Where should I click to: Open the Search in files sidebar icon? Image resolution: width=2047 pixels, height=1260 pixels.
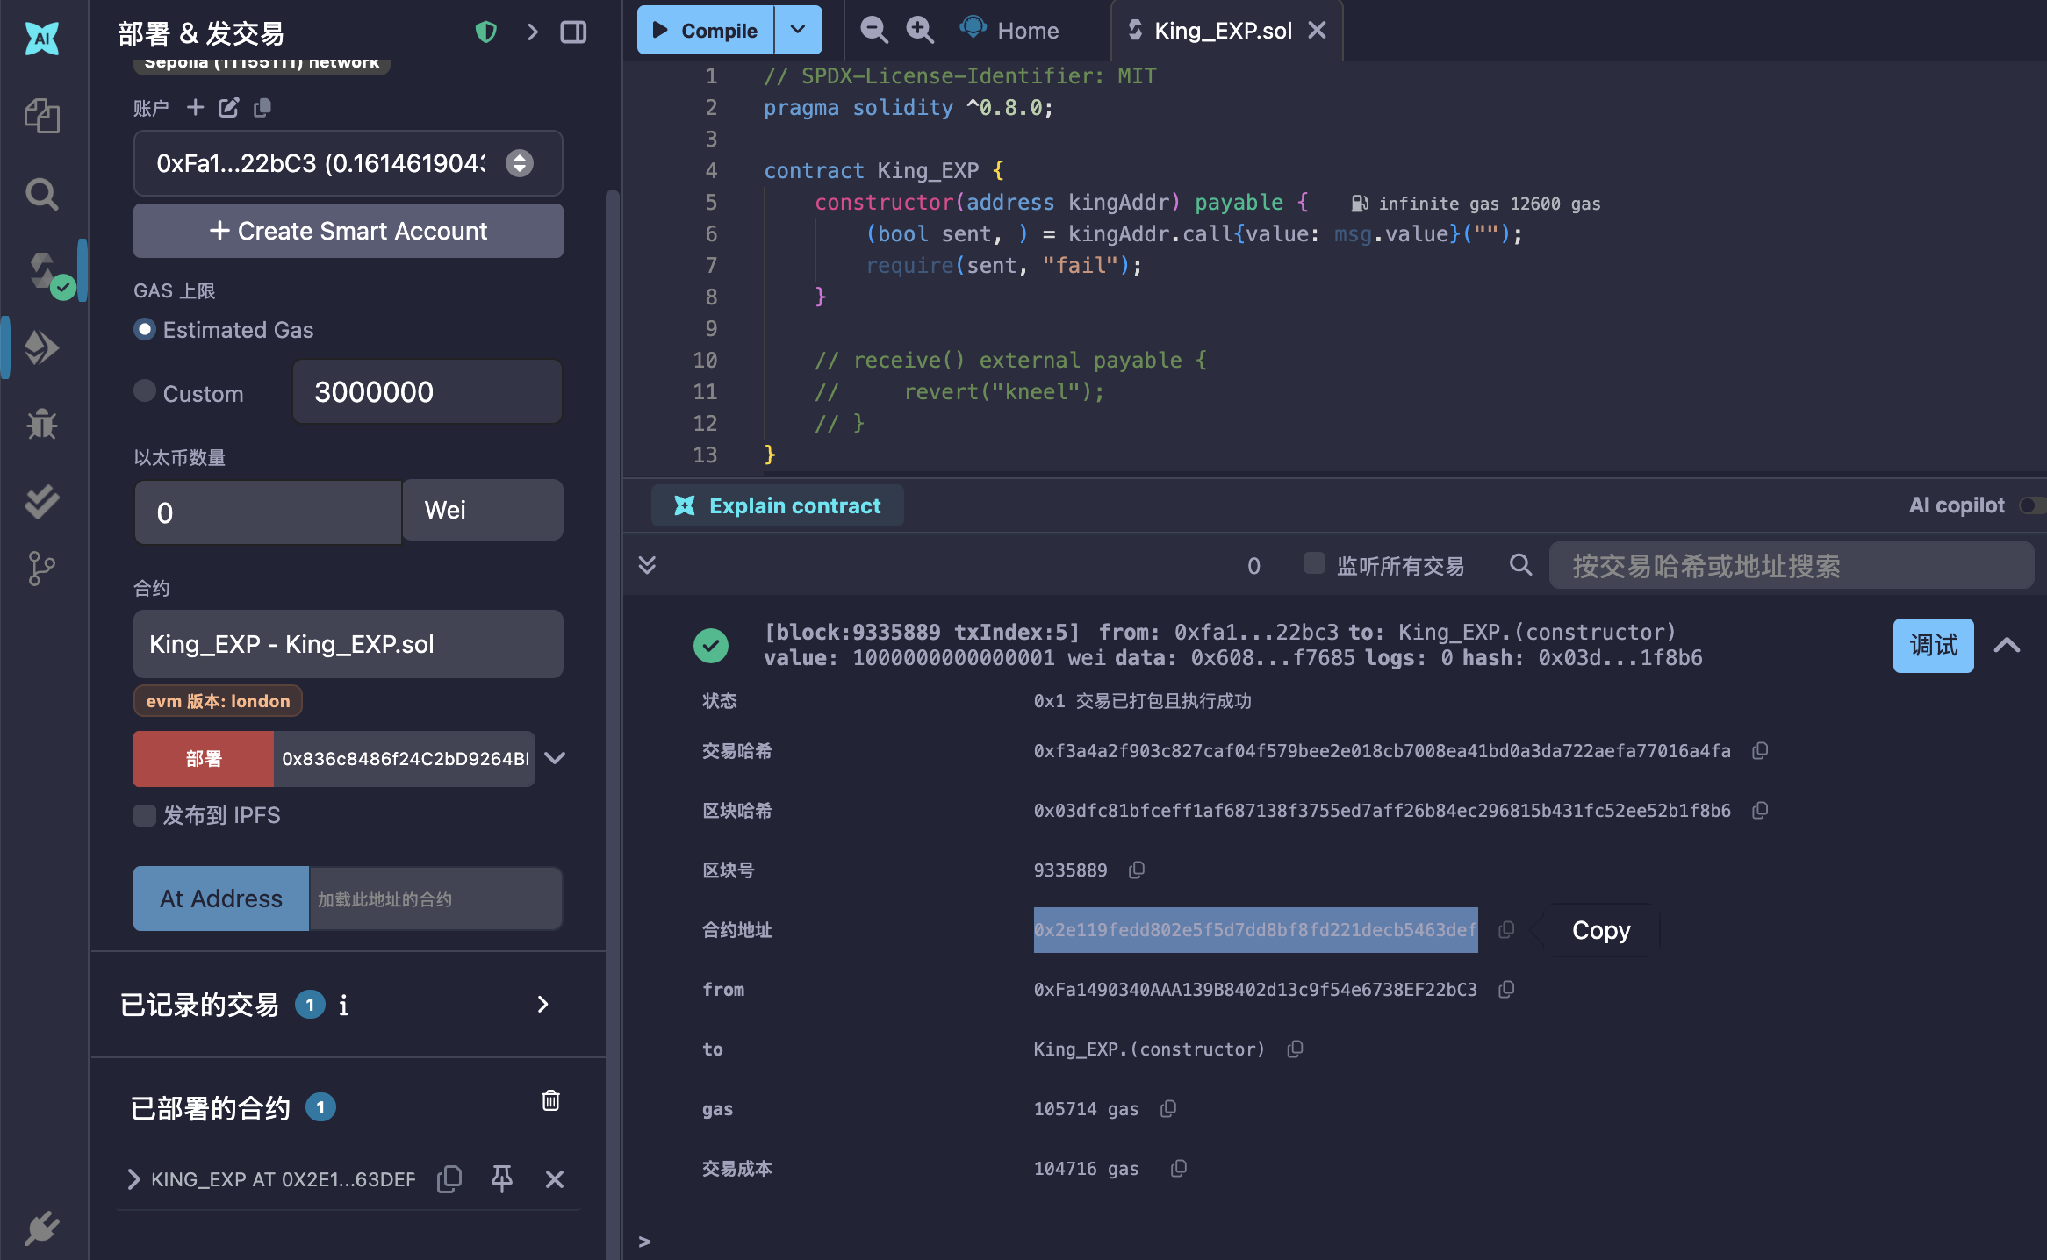[x=41, y=194]
